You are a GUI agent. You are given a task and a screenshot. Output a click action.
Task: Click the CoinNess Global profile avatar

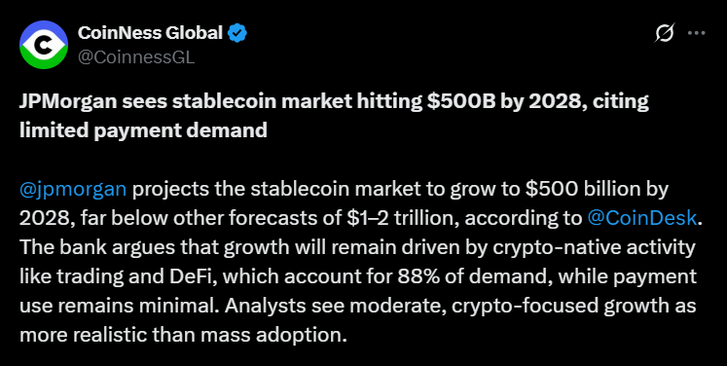click(x=44, y=45)
